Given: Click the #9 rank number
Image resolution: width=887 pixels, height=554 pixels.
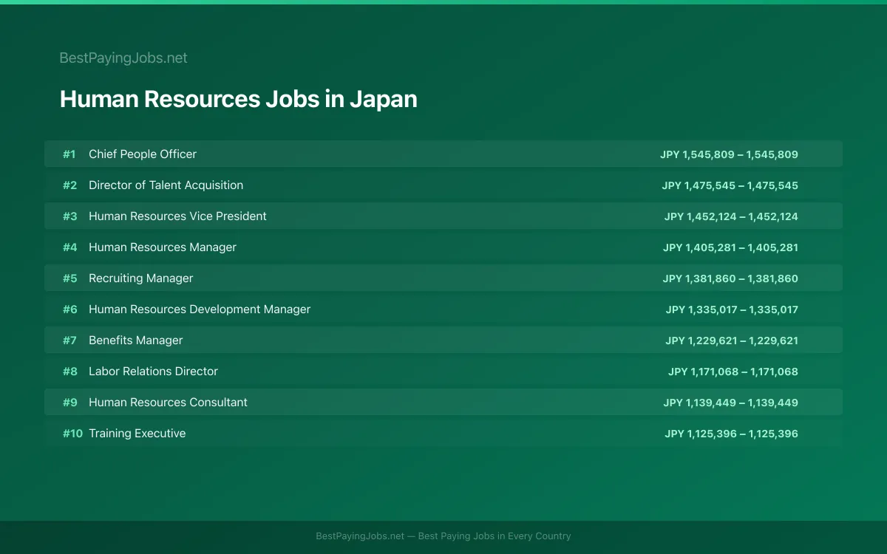Looking at the screenshot, I should pyautogui.click(x=69, y=403).
